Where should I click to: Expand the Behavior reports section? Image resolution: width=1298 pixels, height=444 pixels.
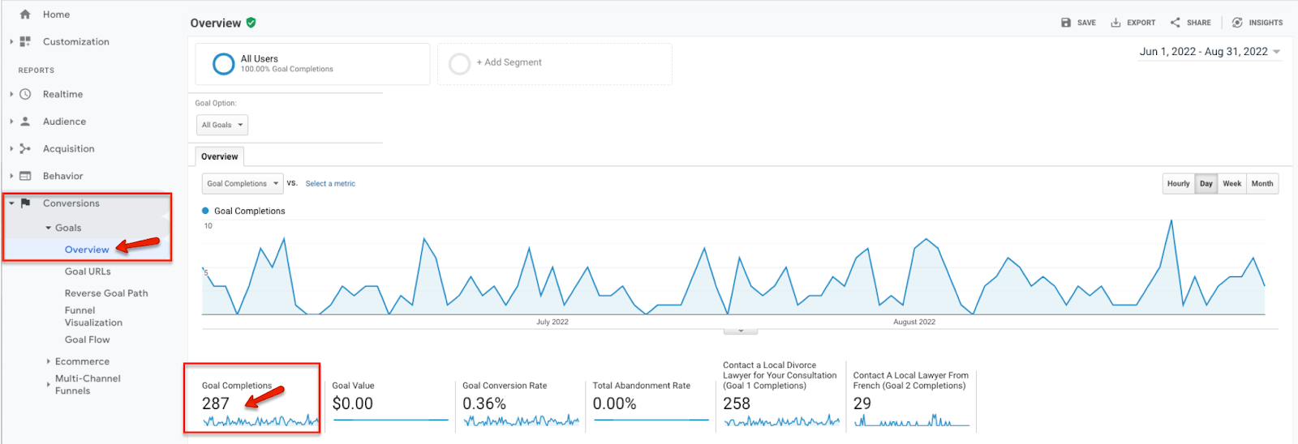point(11,176)
